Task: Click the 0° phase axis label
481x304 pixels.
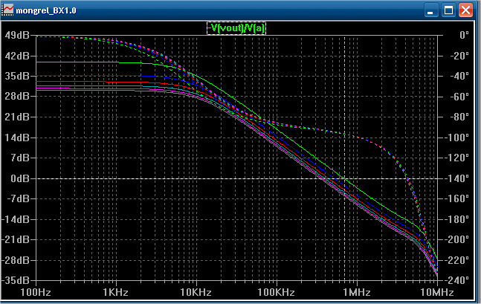Action: pyautogui.click(x=465, y=35)
